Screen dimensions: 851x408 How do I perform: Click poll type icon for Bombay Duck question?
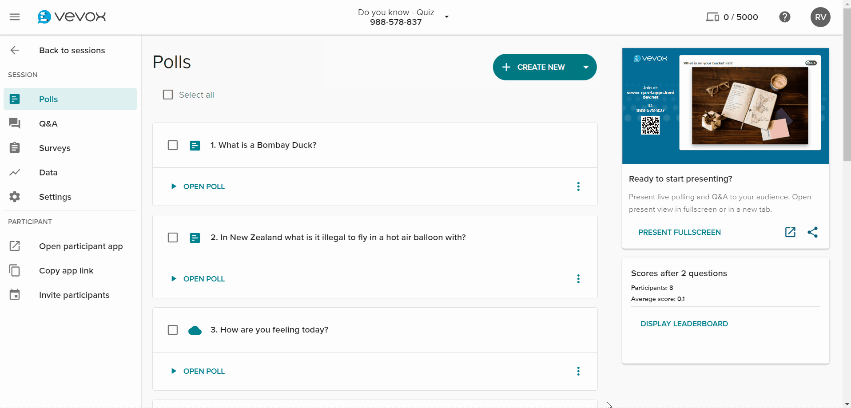[x=195, y=146]
